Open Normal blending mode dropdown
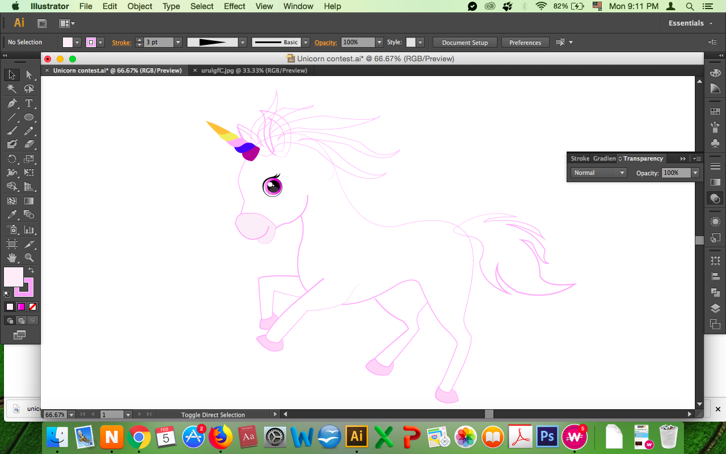The image size is (726, 454). coord(598,173)
